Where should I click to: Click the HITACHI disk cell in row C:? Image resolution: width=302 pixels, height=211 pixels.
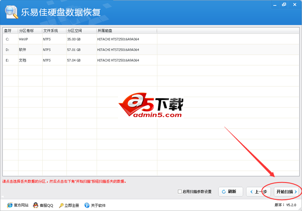[118, 39]
